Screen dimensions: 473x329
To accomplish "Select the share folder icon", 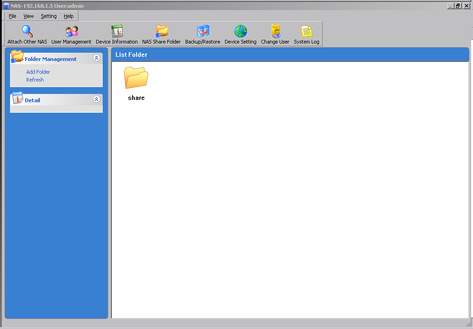I will (136, 78).
